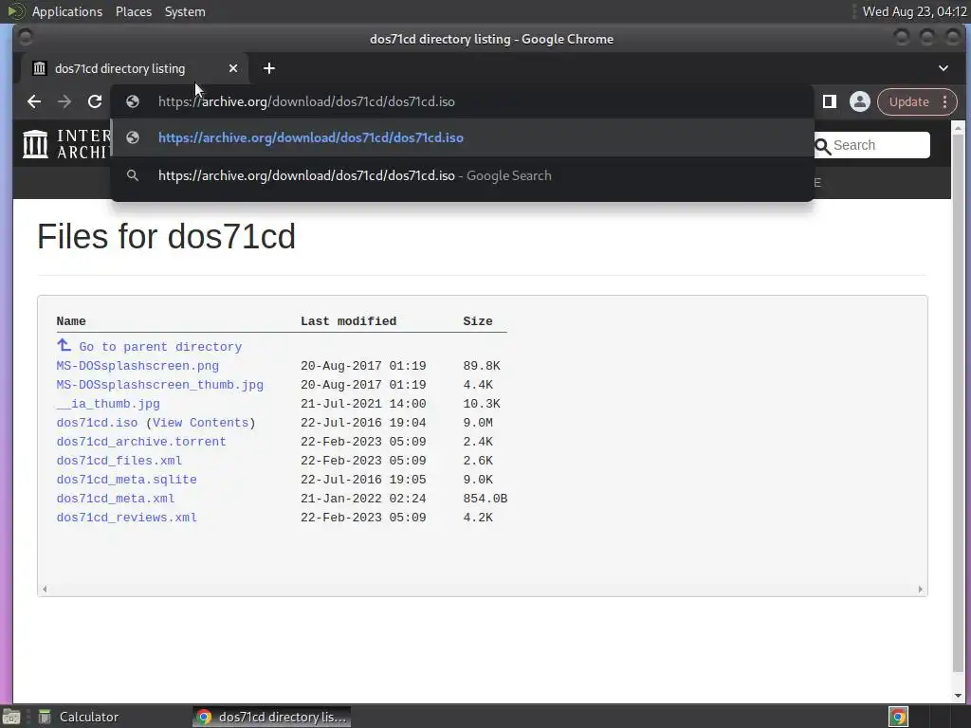Click the Files for dos71cd heading
Image resolution: width=971 pixels, height=728 pixels.
pos(167,236)
